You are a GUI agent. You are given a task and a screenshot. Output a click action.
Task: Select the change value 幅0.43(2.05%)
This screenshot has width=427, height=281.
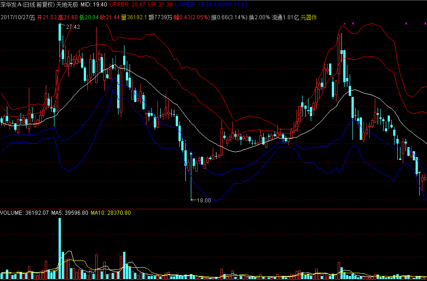(x=192, y=18)
